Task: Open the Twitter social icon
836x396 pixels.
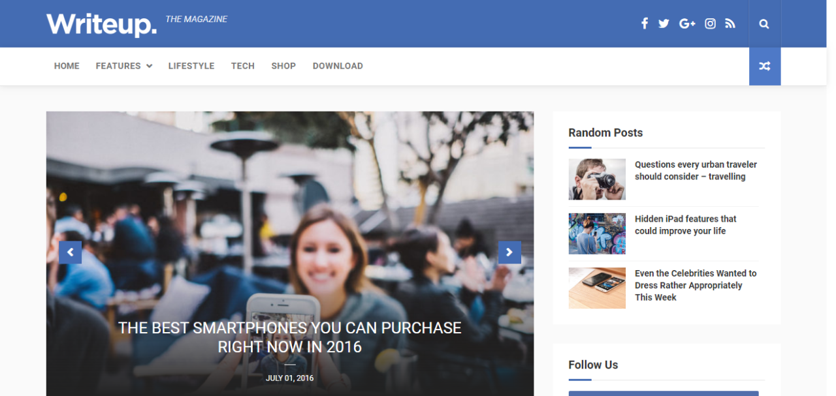Action: 664,23
